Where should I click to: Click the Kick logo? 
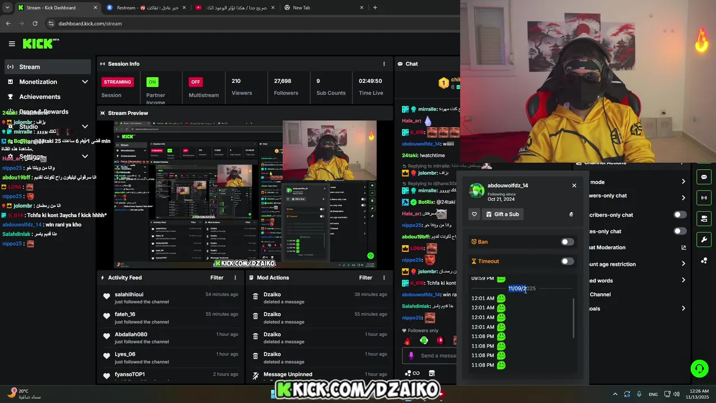tap(41, 44)
